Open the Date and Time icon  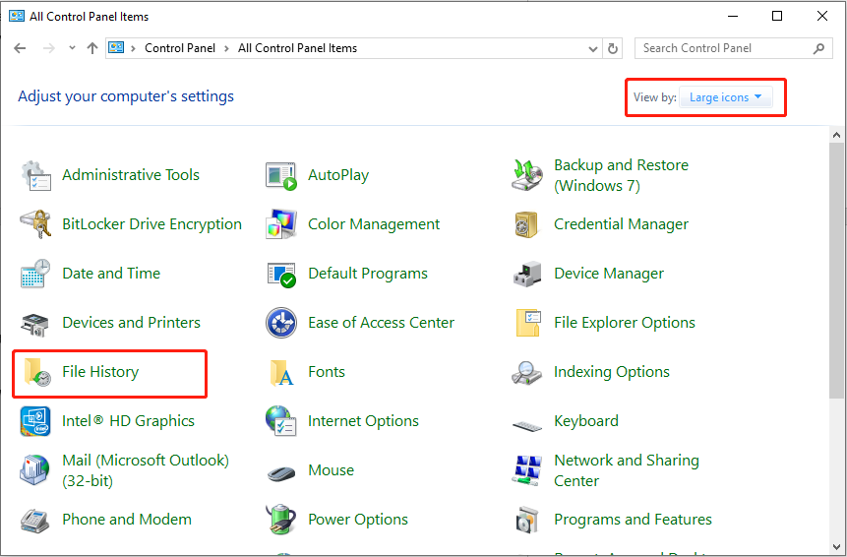click(x=35, y=274)
